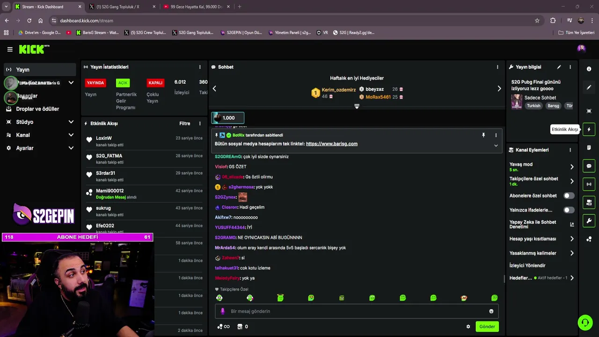Screen dimensions: 599x337
Task: Click the Kick logo
Action: click(34, 49)
